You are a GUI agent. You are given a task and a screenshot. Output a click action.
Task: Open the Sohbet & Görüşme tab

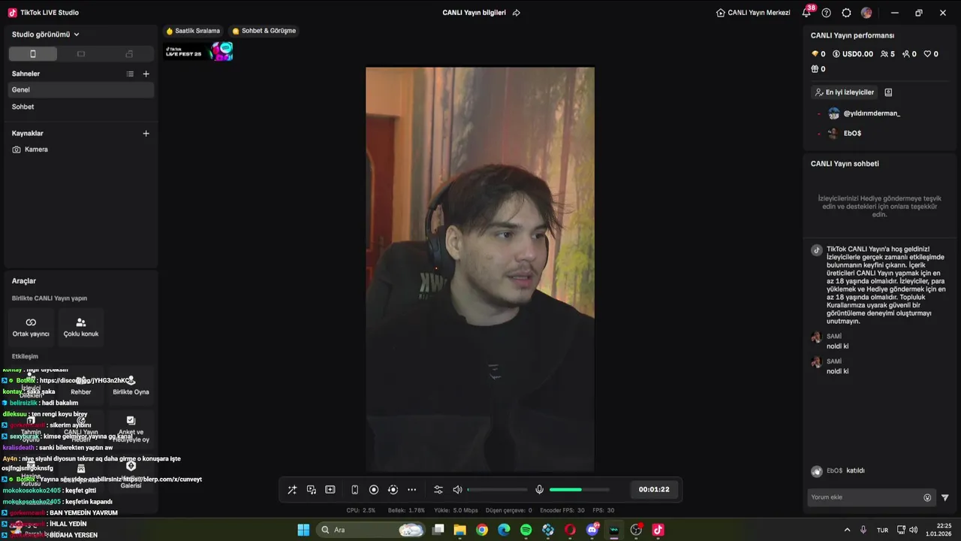264,31
